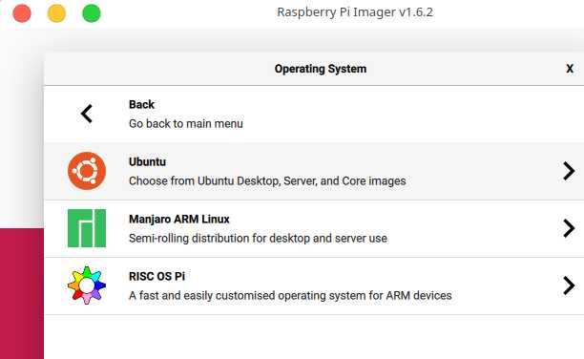Select the Manjaro ARM Linux title

point(179,219)
